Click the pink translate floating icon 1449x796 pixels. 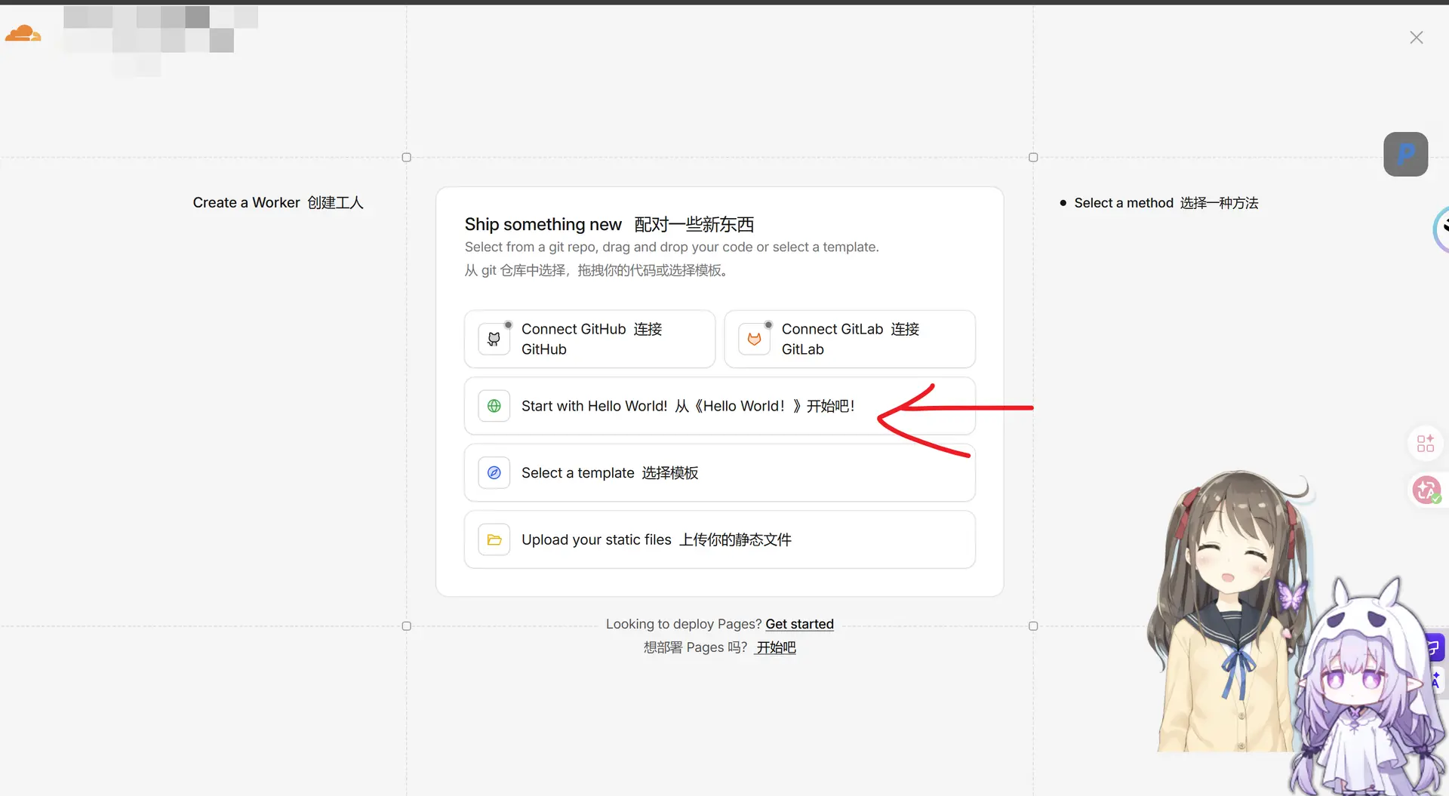tap(1426, 490)
